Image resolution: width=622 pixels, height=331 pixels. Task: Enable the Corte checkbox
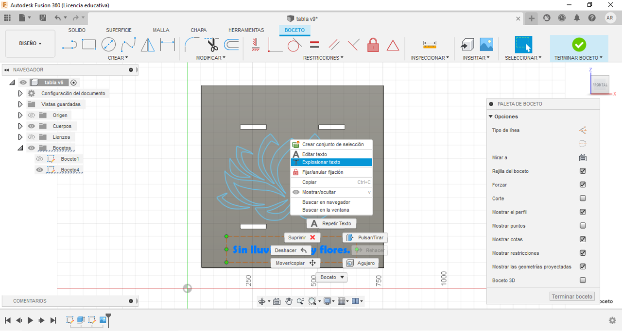click(583, 199)
